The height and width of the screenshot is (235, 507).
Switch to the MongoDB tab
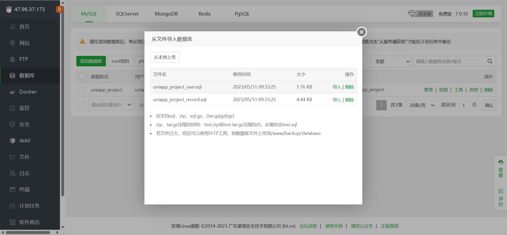click(166, 14)
